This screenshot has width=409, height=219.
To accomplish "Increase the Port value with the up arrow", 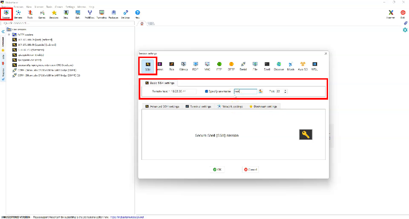I will pos(285,90).
